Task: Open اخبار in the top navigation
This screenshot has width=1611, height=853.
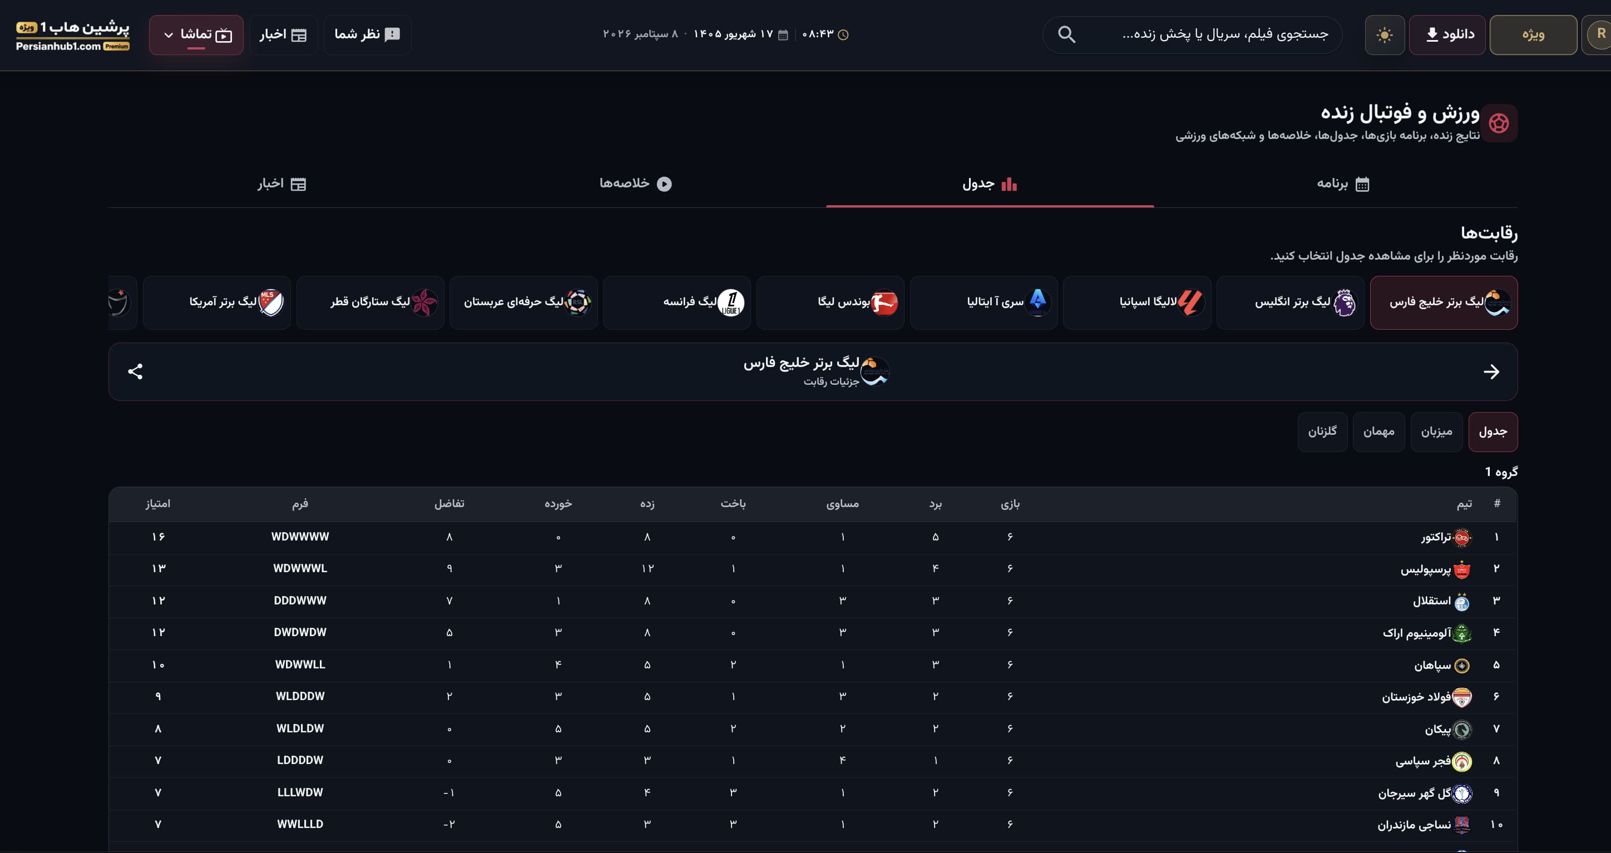Action: pyautogui.click(x=283, y=35)
